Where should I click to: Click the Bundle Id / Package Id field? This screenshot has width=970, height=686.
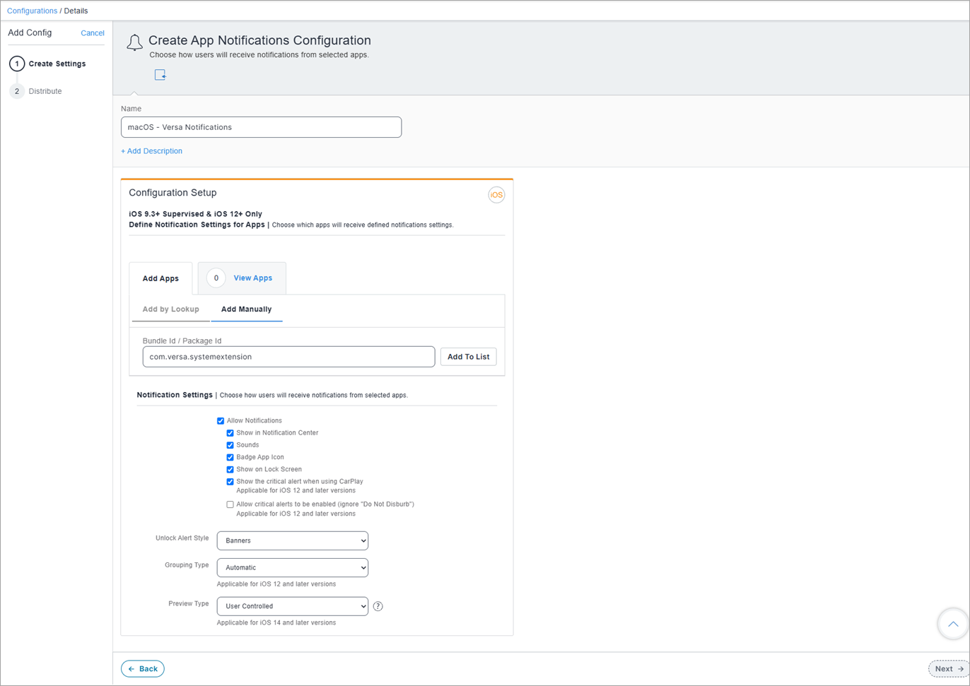(288, 357)
